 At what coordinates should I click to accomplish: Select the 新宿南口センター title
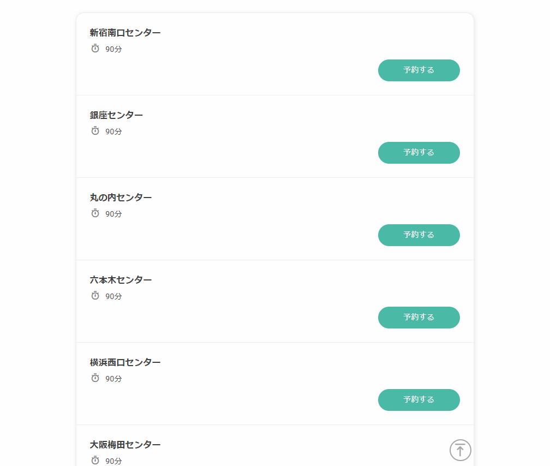pos(125,33)
